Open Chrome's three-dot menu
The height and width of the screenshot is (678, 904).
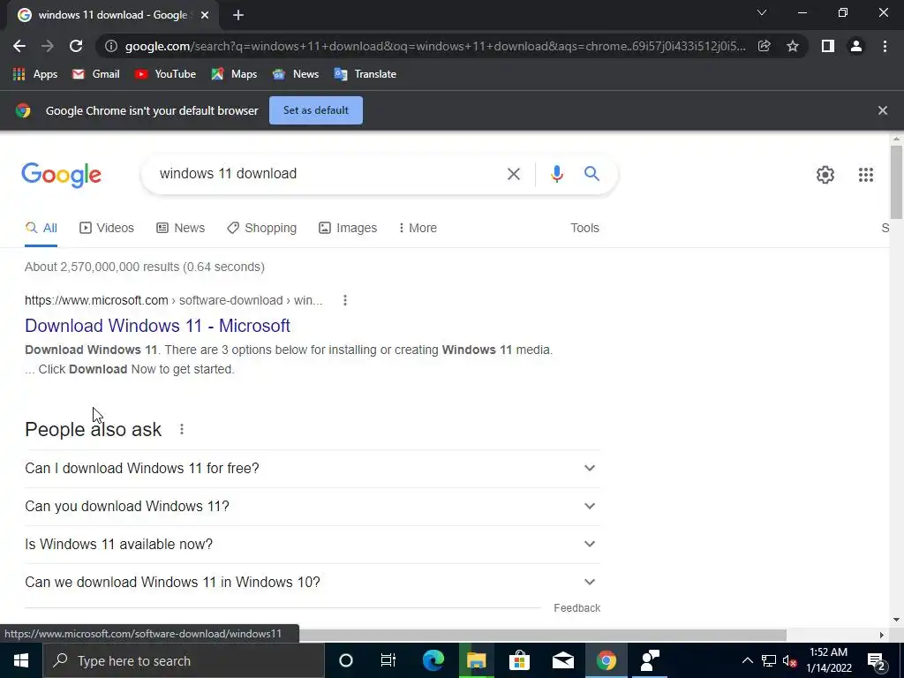click(x=885, y=46)
